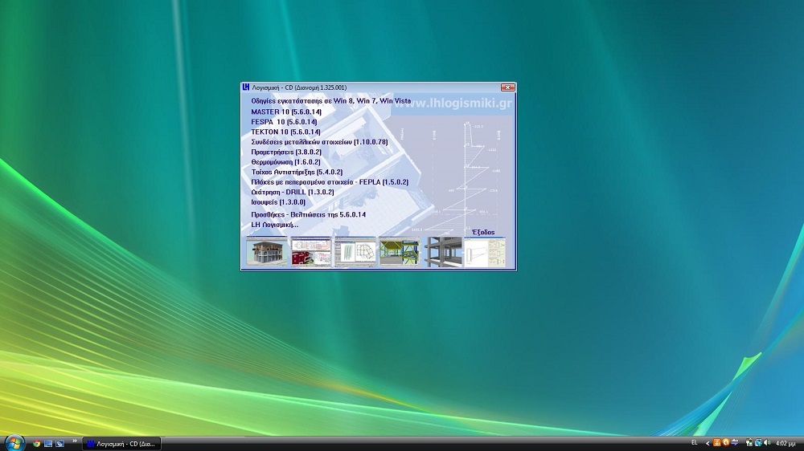Open the volume speaker tray icon
804x451 pixels.
767,443
